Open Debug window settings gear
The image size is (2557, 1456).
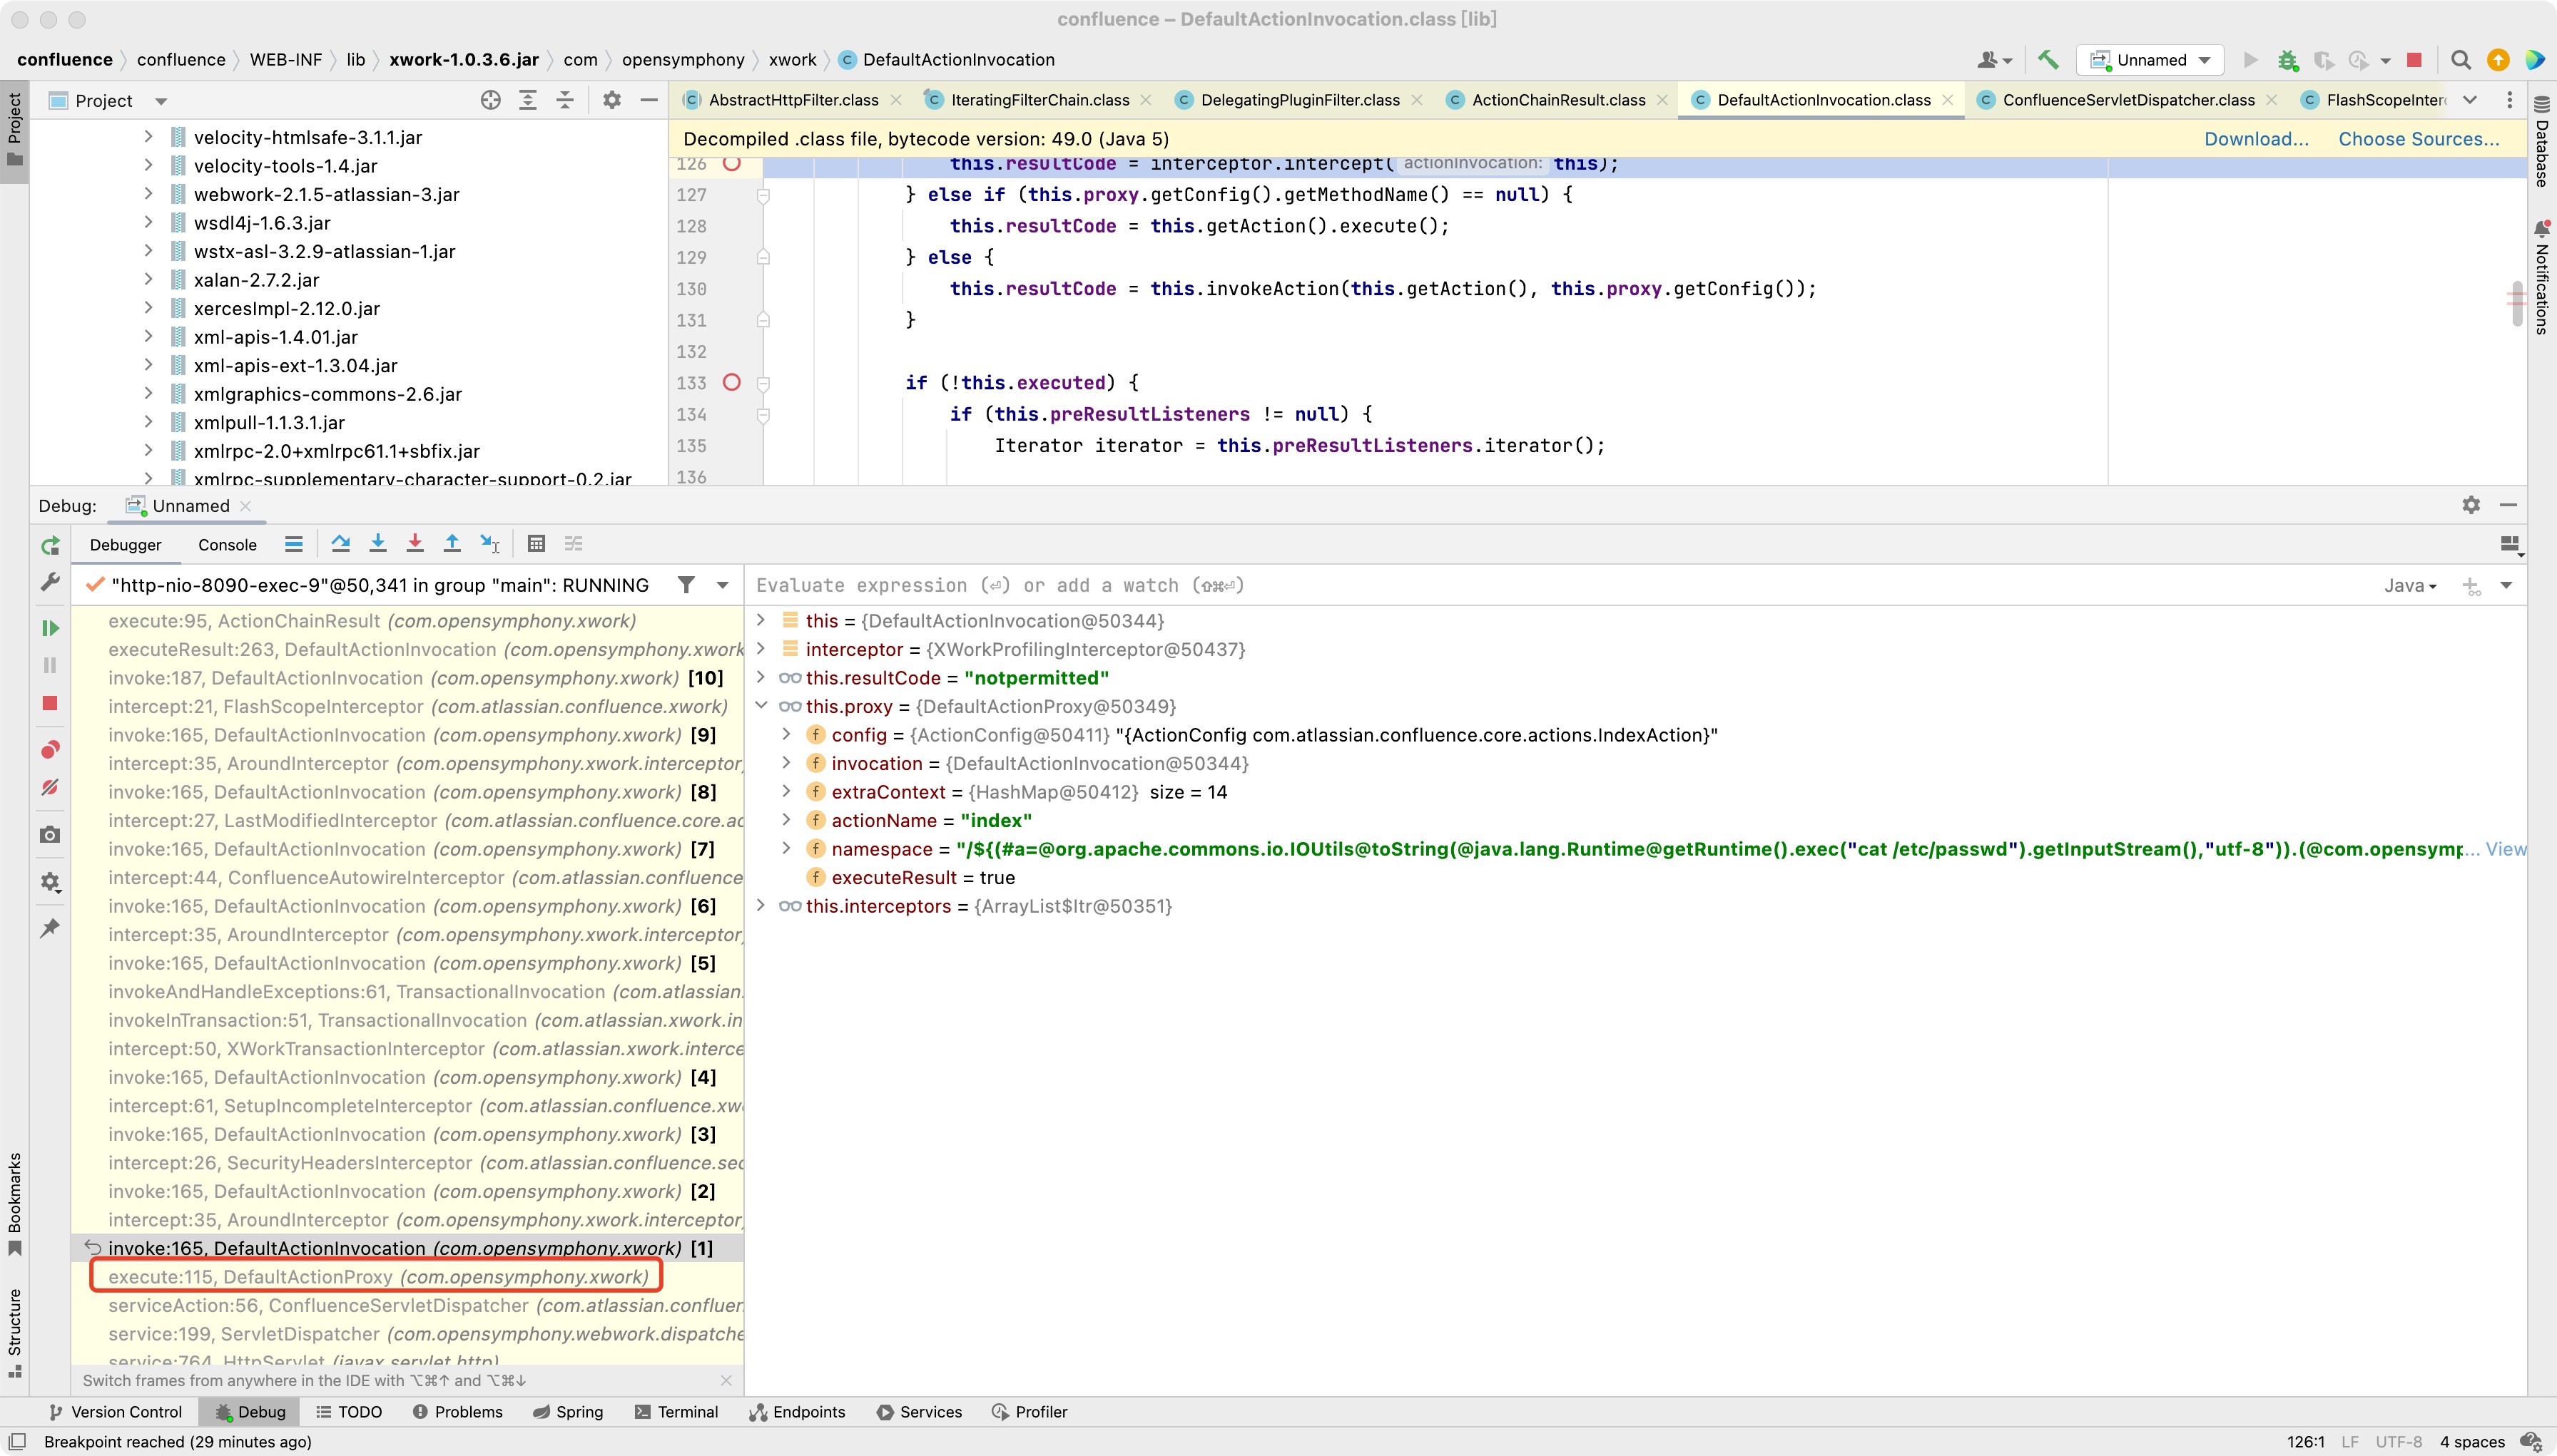(x=2471, y=505)
